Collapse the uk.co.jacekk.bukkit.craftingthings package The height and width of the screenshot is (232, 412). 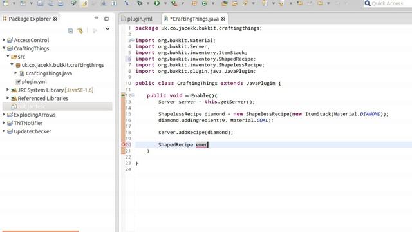pos(12,64)
